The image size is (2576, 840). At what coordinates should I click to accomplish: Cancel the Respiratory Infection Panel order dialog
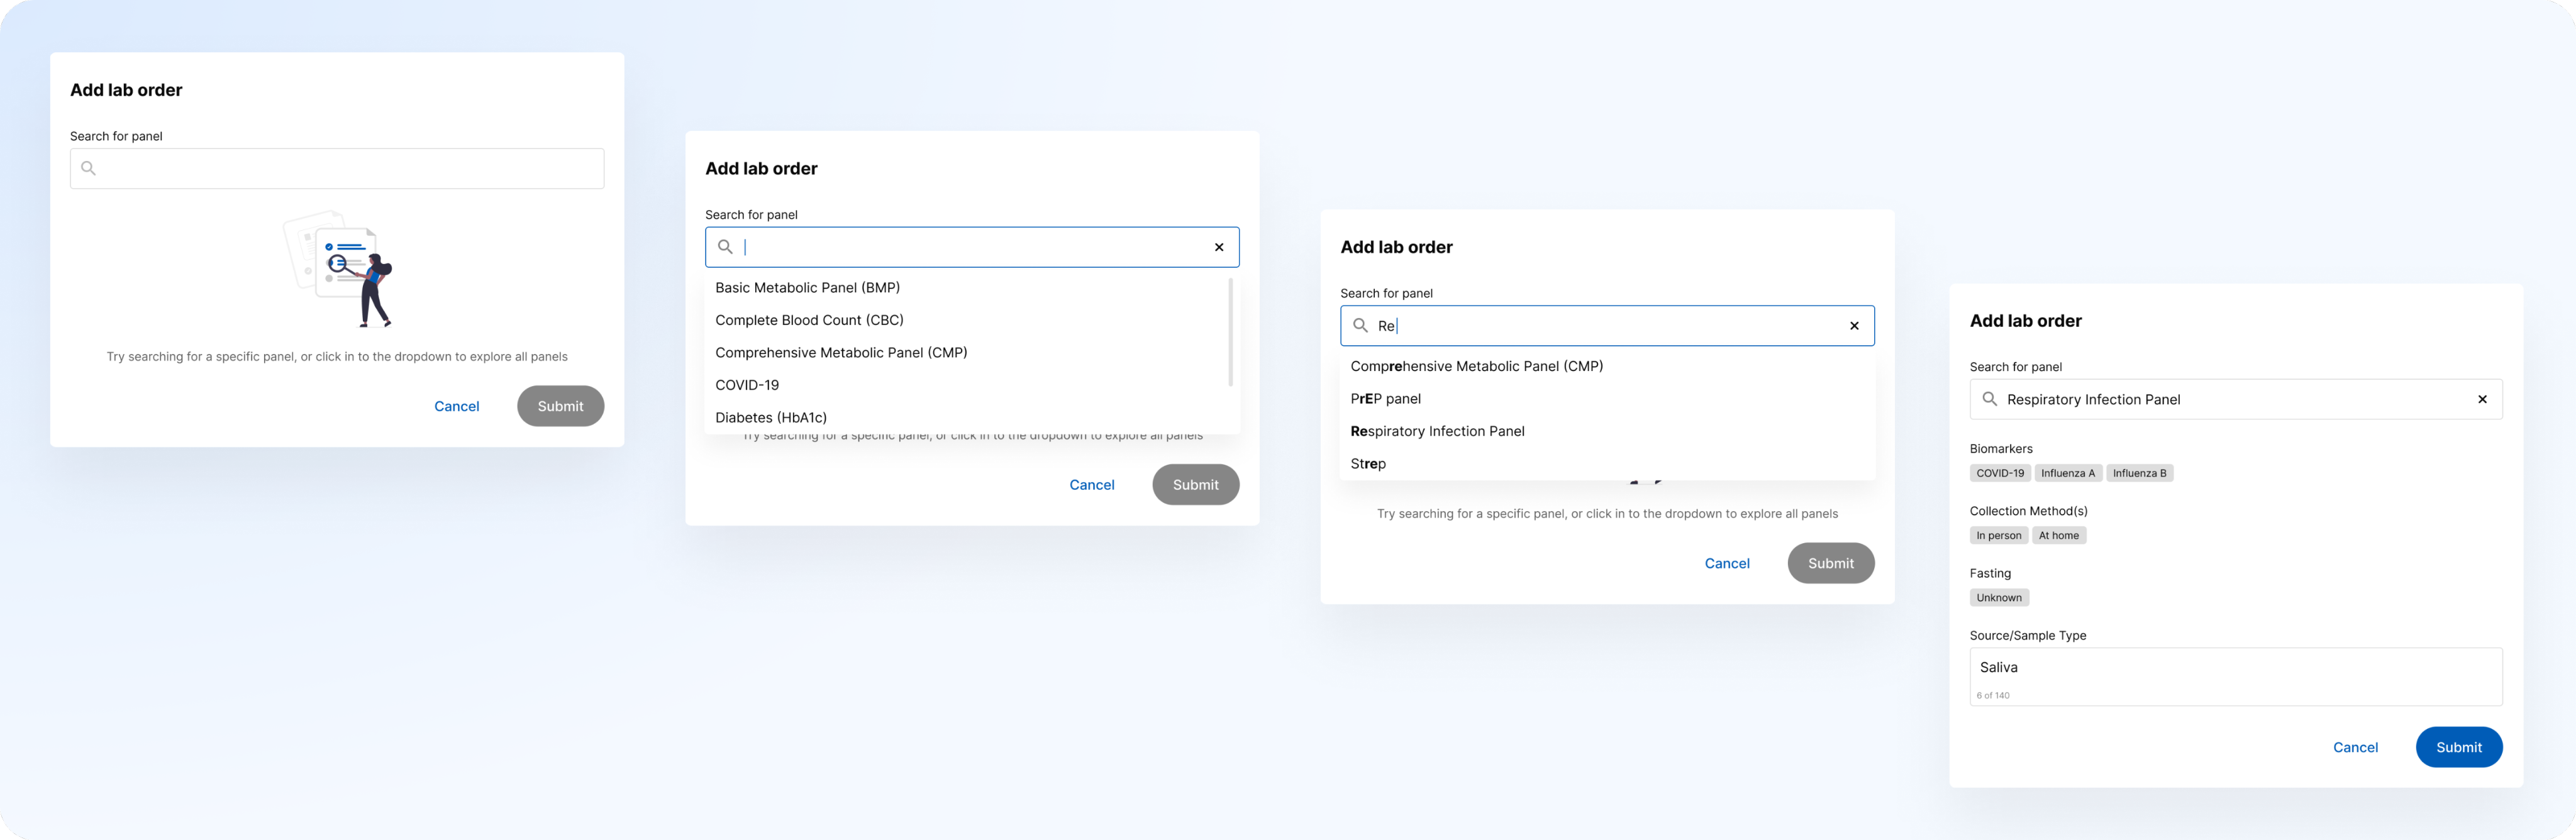click(x=2355, y=747)
